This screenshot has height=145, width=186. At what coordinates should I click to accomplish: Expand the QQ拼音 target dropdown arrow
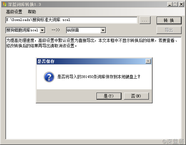click(x=103, y=30)
